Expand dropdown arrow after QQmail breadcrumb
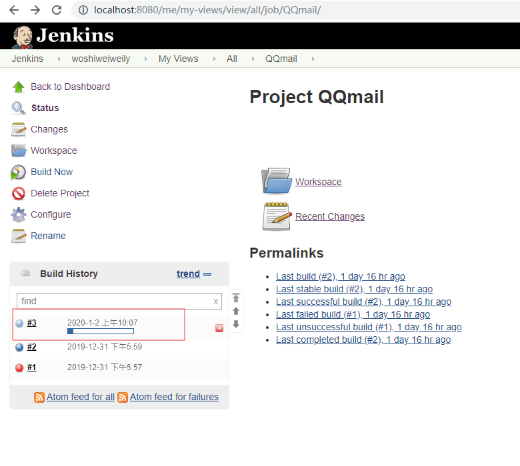Screen dimensions: 520x466 tap(313, 59)
